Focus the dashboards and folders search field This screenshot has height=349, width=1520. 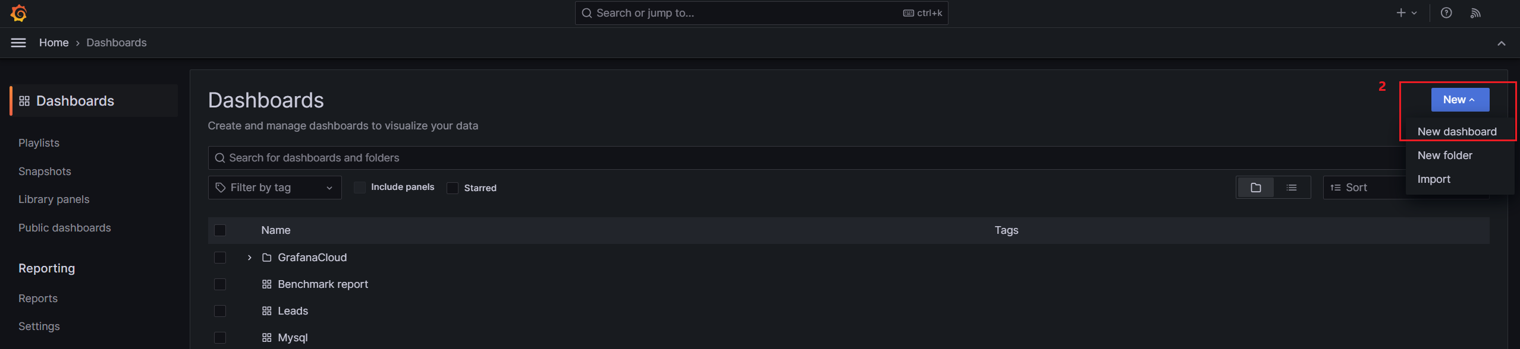(x=806, y=158)
